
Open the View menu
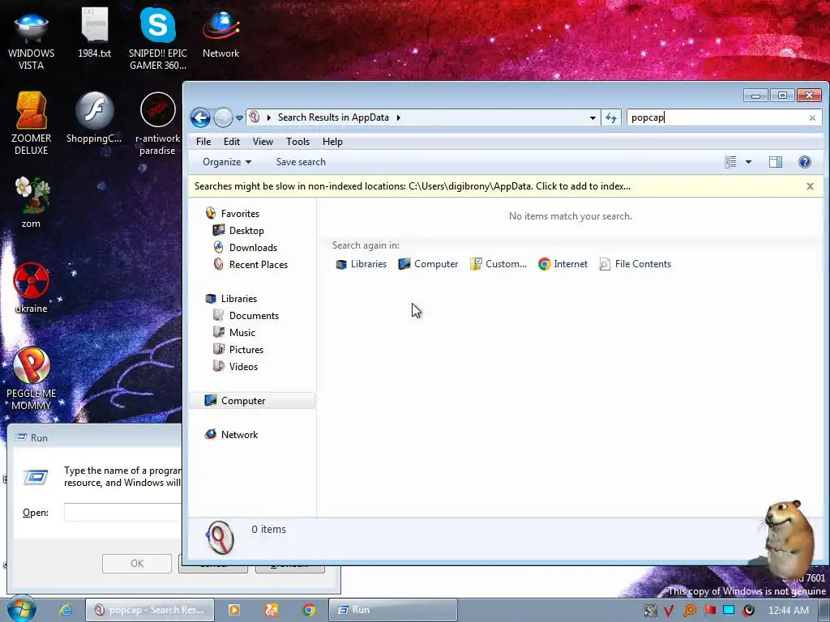[263, 142]
